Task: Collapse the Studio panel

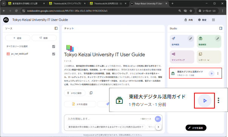Action: 221,28
